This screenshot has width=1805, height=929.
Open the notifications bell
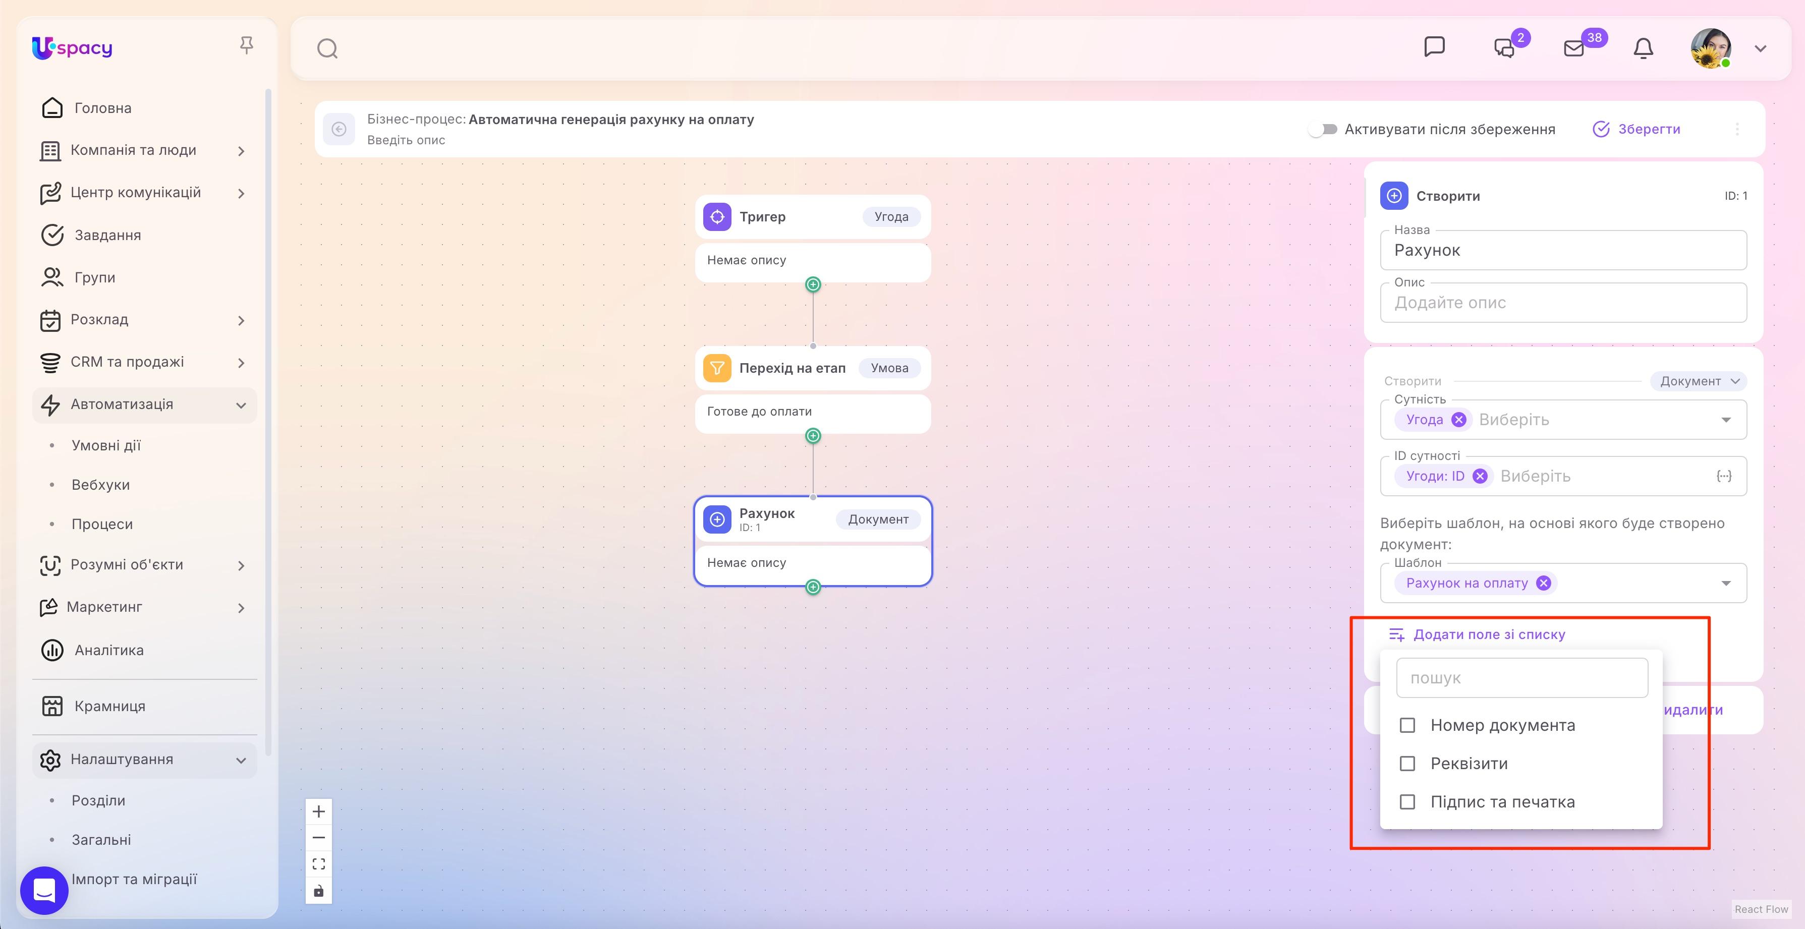tap(1643, 48)
